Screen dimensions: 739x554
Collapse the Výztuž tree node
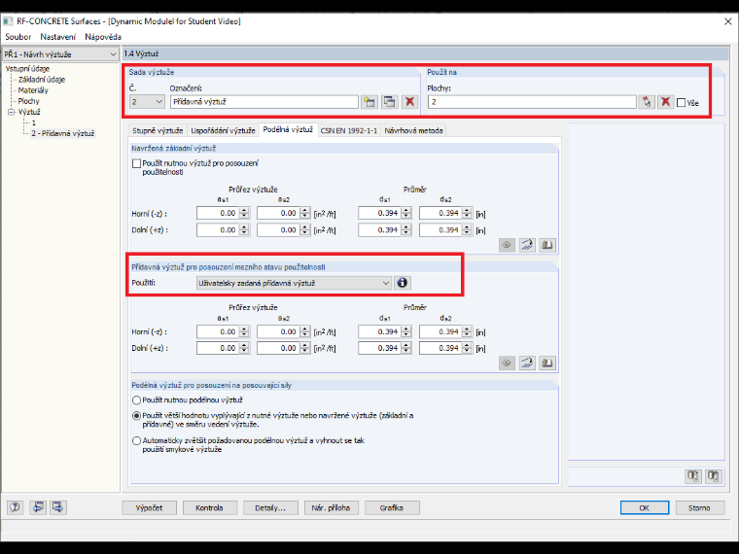[x=12, y=112]
